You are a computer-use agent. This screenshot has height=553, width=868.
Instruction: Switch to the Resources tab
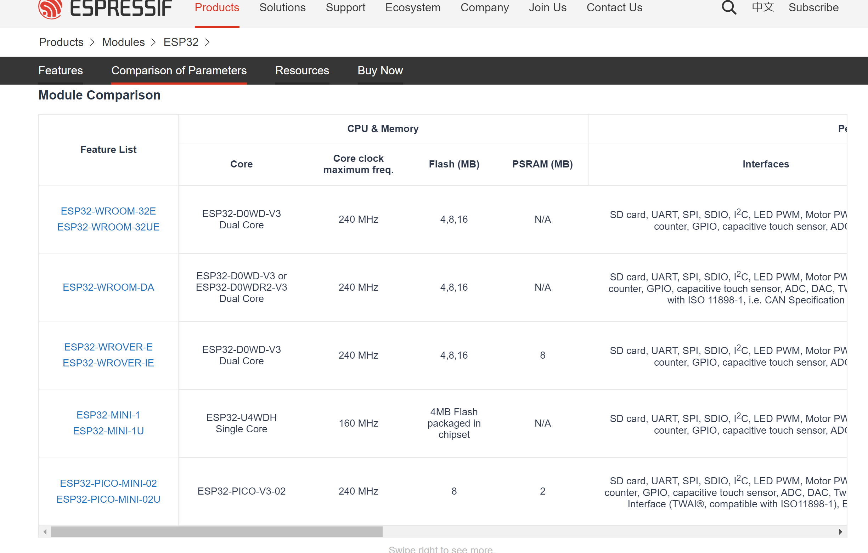click(302, 70)
